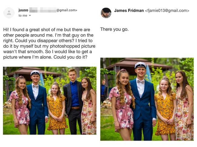This screenshot has height=147, width=197.
Task: Click juuso's message starting "Hi! I found"
Action: click(49, 43)
